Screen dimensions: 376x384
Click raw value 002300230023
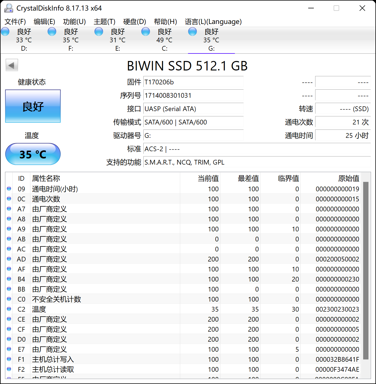pos(338,309)
